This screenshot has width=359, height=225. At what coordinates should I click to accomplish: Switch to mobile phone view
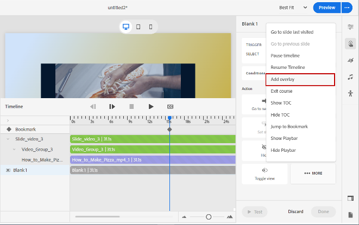(x=150, y=27)
